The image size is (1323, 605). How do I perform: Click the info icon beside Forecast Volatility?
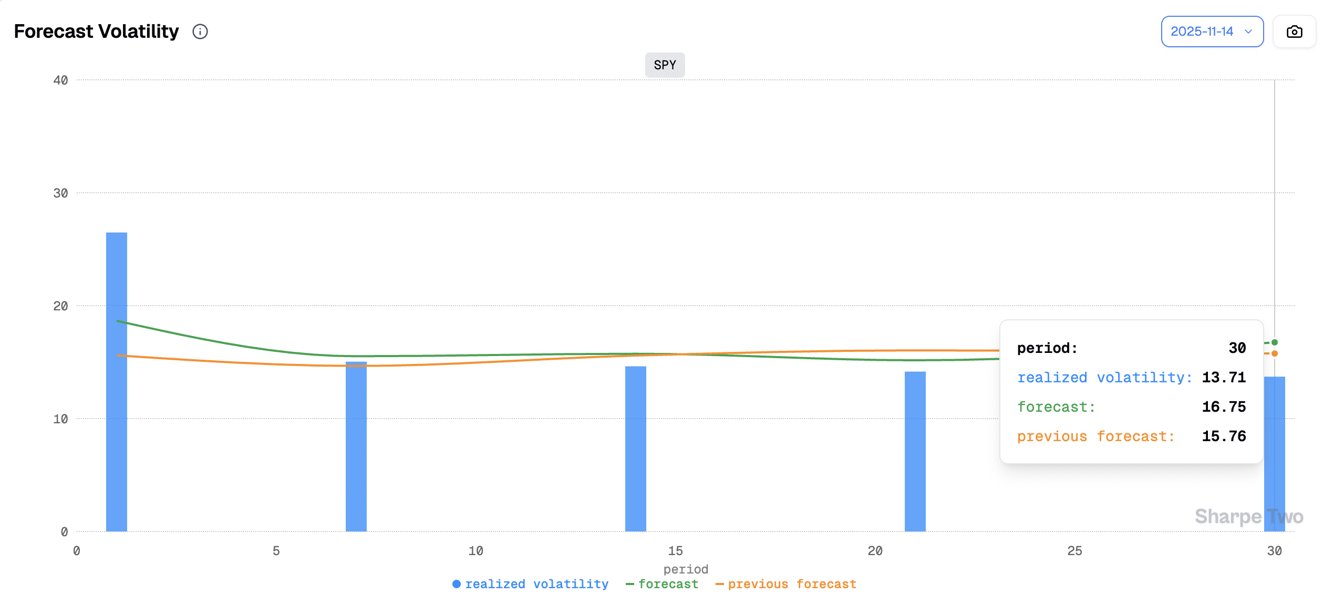tap(200, 32)
